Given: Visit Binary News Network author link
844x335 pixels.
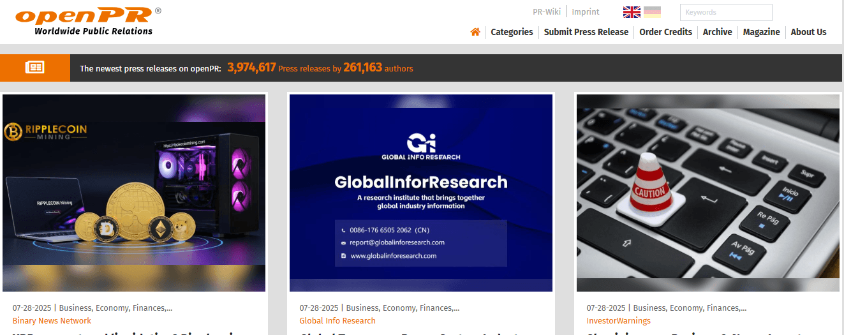Looking at the screenshot, I should pyautogui.click(x=52, y=321).
